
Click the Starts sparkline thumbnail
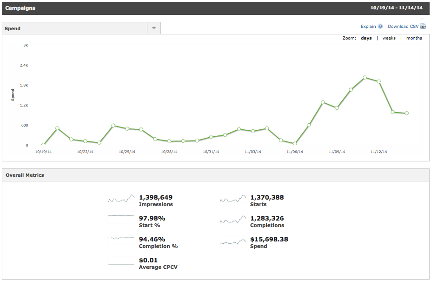coord(233,199)
